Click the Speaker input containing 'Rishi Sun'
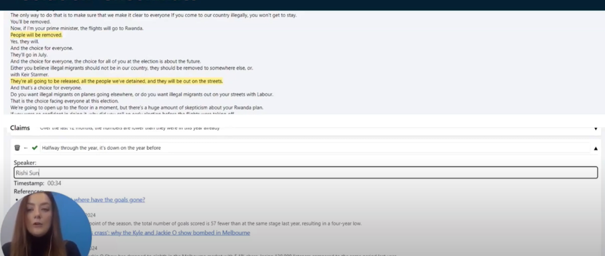Screen dimensions: 605x256 pyautogui.click(x=305, y=173)
